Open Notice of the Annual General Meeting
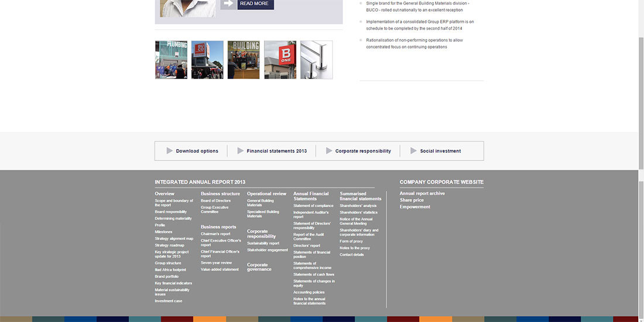The width and height of the screenshot is (644, 322). [x=356, y=221]
